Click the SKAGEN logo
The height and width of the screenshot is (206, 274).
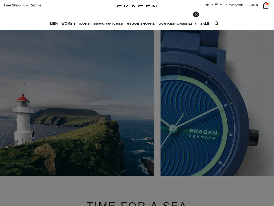[137, 6]
